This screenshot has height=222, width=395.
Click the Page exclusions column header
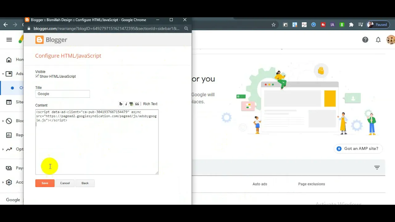pyautogui.click(x=311, y=184)
